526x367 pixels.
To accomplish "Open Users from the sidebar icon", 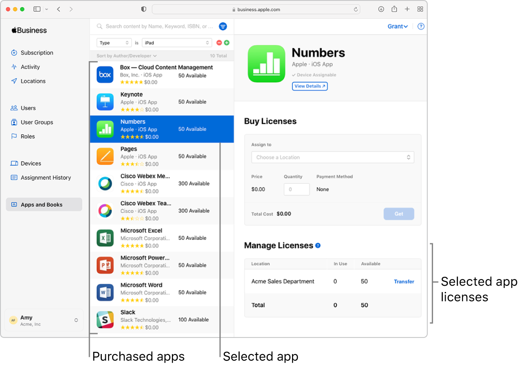I will pos(13,108).
